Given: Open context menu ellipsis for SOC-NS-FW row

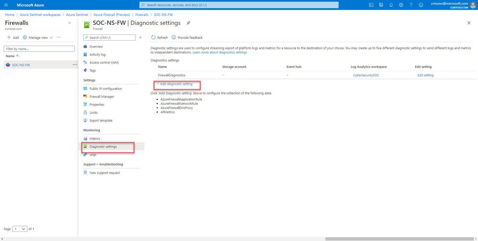Looking at the screenshot, I should click(x=75, y=65).
